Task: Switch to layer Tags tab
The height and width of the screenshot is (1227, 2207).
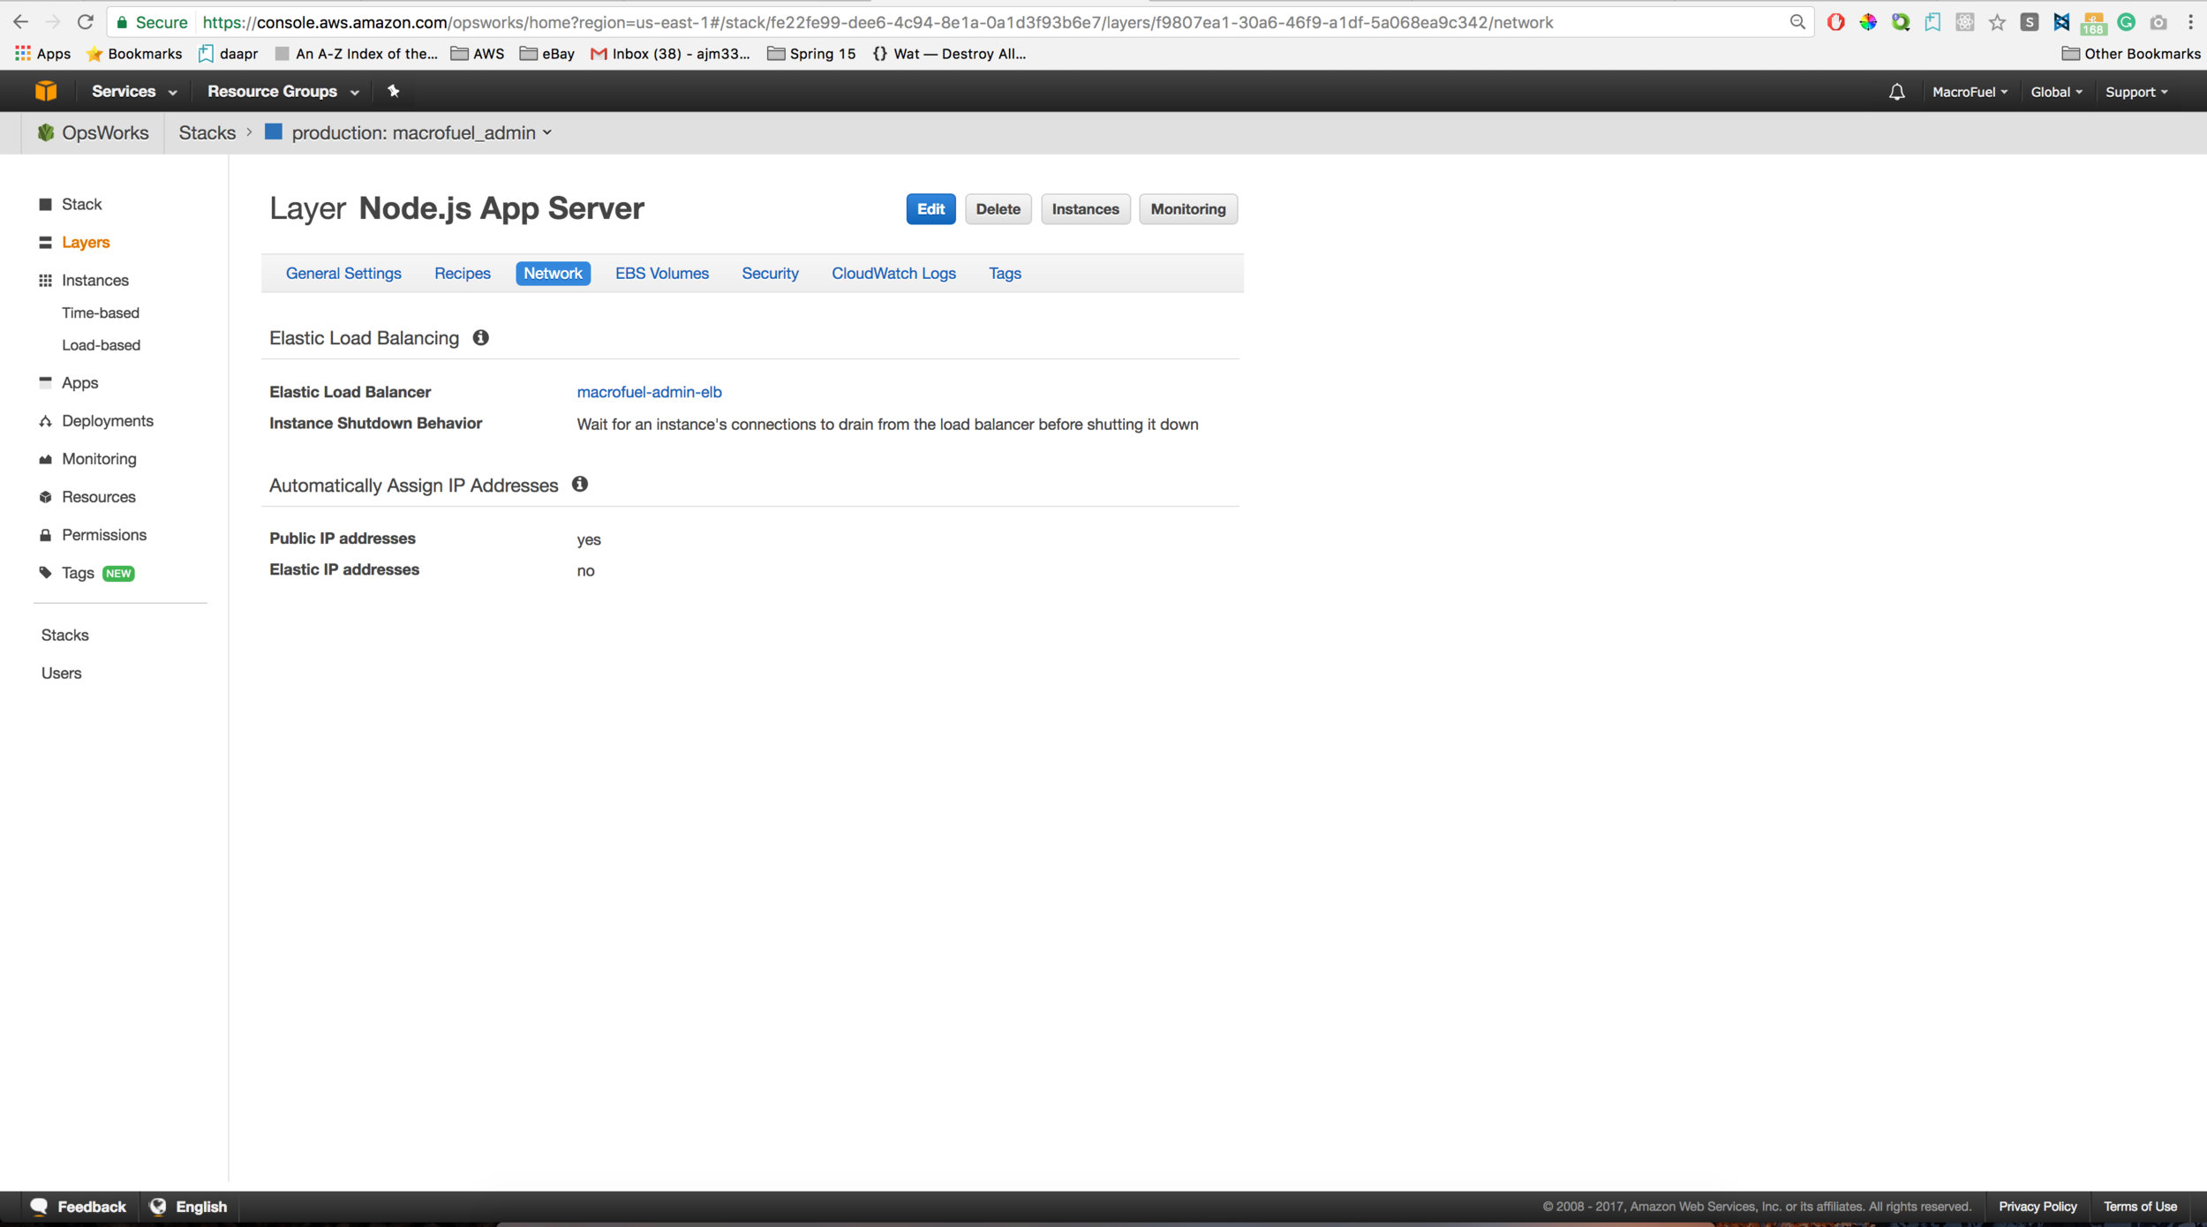Action: 1005,273
